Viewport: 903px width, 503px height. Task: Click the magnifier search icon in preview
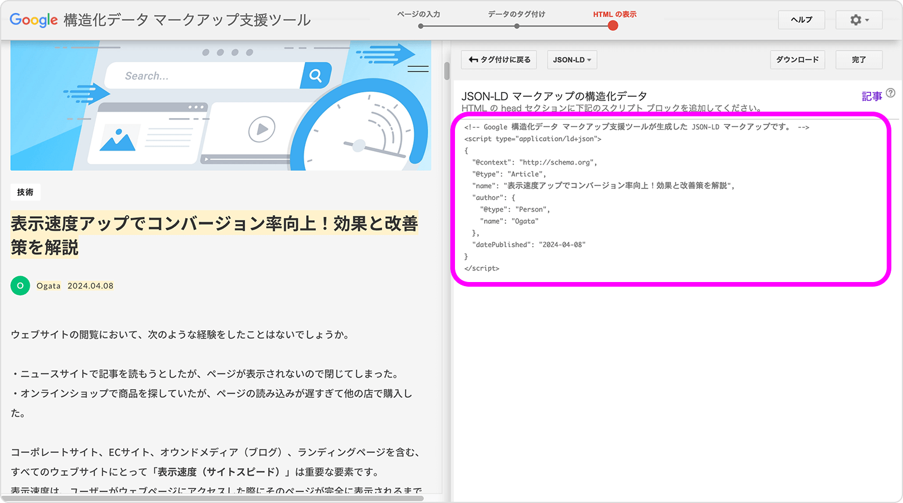pyautogui.click(x=315, y=76)
